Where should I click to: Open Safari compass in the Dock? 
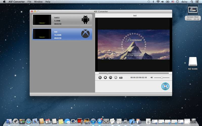pyautogui.click(x=29, y=121)
